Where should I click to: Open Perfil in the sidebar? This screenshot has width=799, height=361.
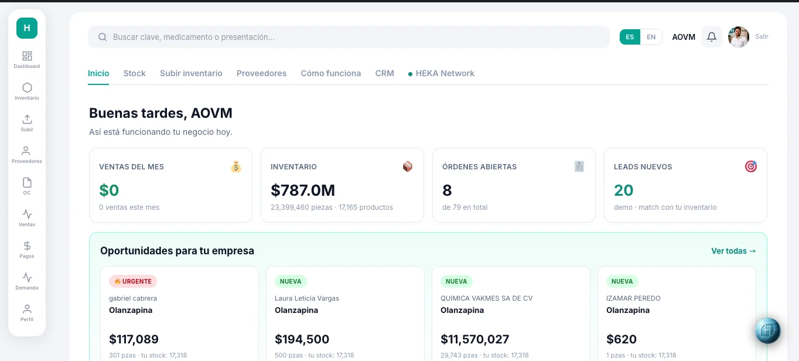[27, 312]
